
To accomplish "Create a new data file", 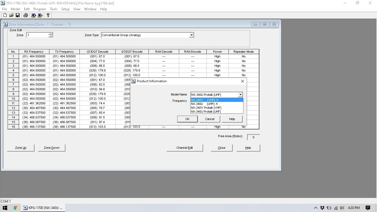I will coord(5,15).
